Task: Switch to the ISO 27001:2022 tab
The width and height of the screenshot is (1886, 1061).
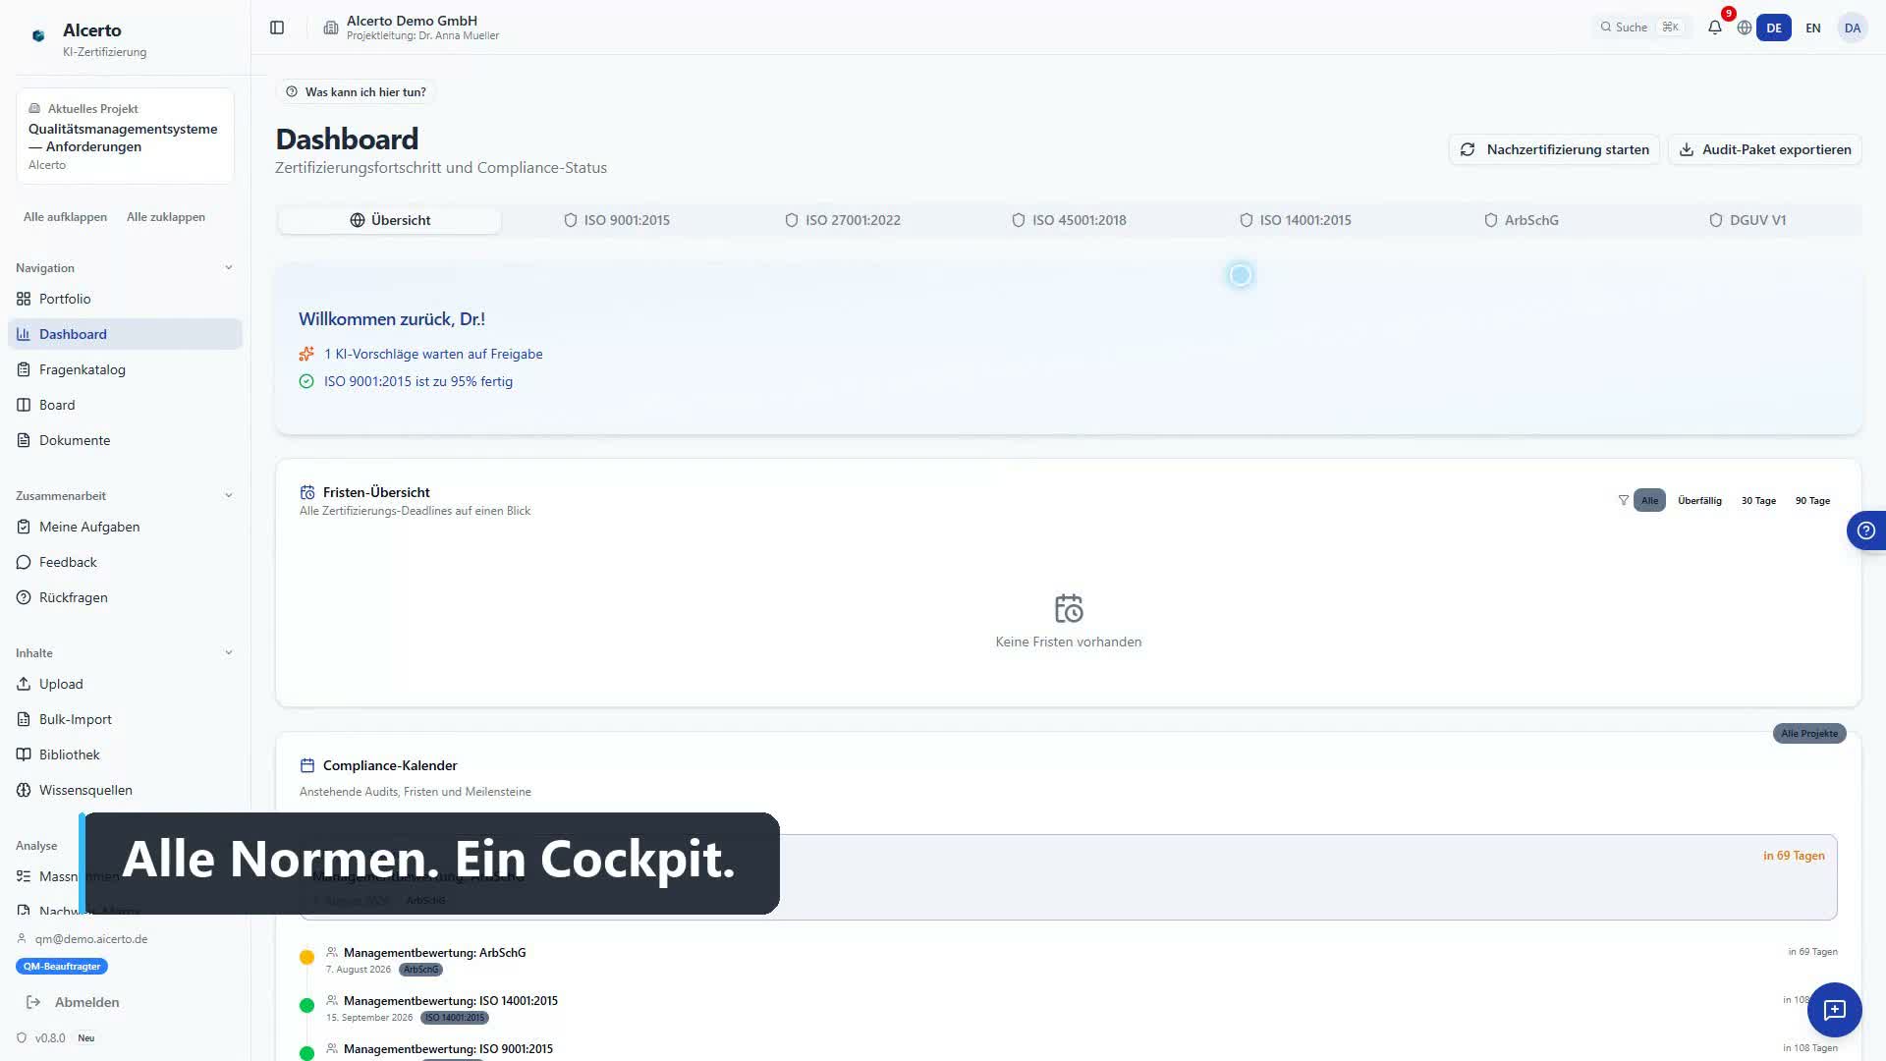Action: point(843,220)
